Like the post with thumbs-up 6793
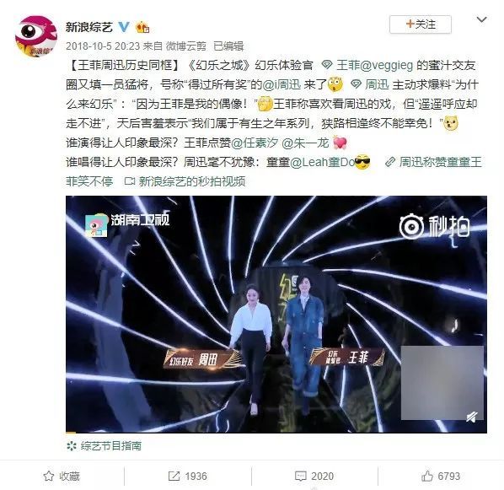Image resolution: width=504 pixels, height=490 pixels. [x=441, y=477]
